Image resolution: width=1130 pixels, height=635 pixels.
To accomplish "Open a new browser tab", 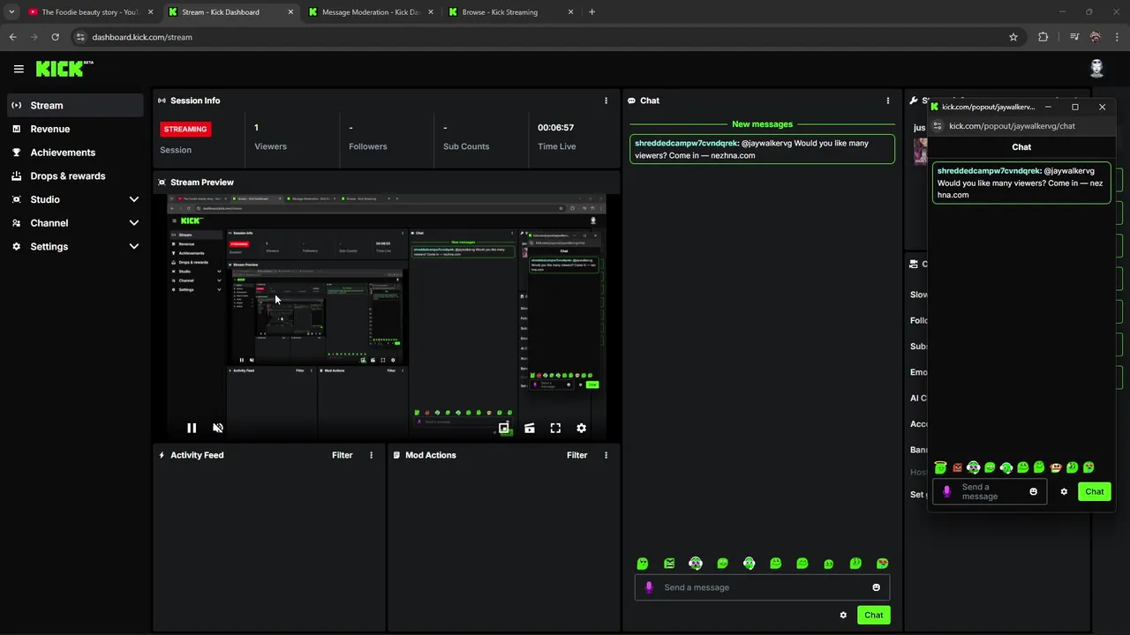I will click(x=591, y=12).
